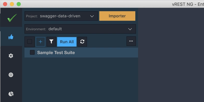Open the thumbs-up Test Cases tab

(x=11, y=37)
